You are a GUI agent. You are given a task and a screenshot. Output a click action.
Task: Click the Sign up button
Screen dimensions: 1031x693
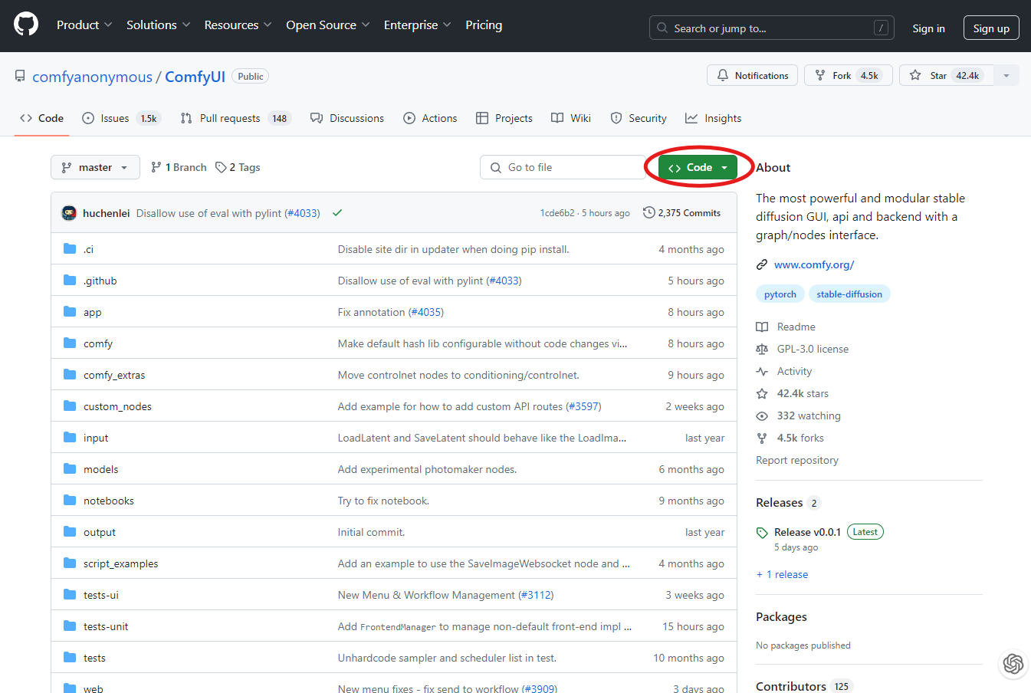pyautogui.click(x=991, y=28)
